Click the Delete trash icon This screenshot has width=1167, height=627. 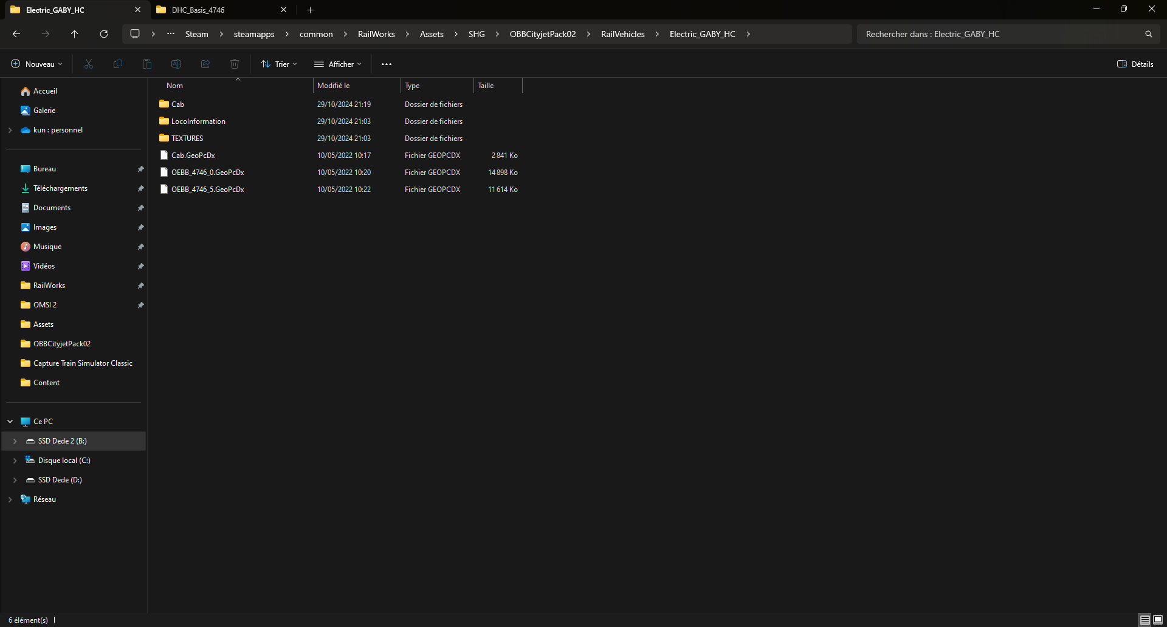coord(235,64)
